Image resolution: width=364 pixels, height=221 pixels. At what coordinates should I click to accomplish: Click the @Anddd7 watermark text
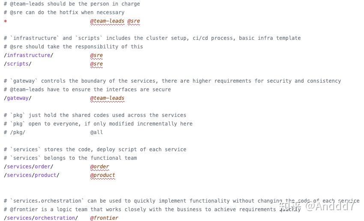(x=330, y=206)
